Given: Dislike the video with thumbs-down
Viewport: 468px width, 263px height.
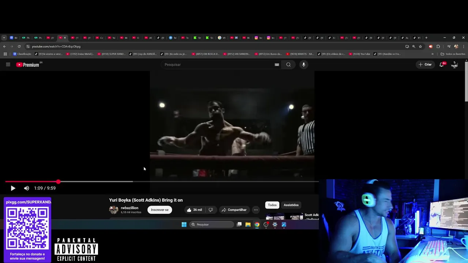Looking at the screenshot, I should tap(211, 210).
